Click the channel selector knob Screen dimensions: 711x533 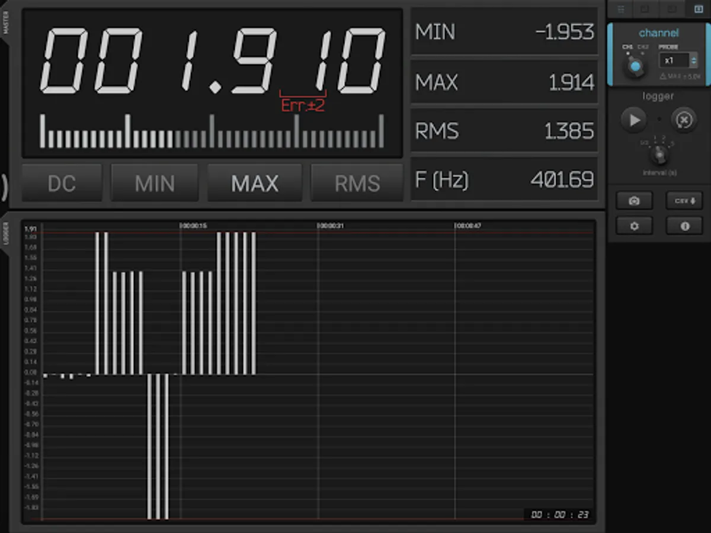(x=635, y=67)
